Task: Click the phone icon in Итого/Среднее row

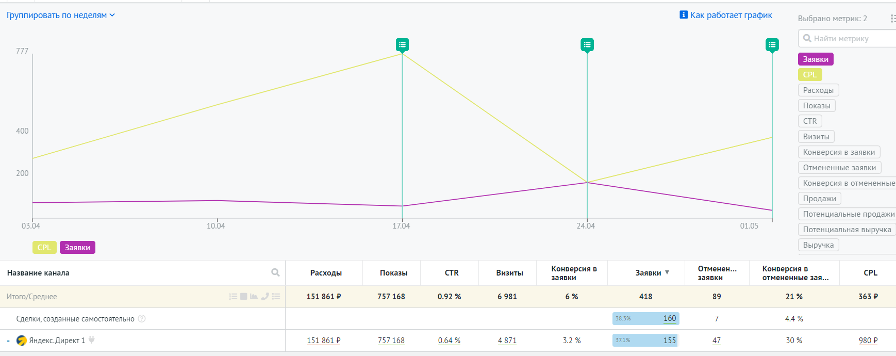Action: click(x=265, y=296)
